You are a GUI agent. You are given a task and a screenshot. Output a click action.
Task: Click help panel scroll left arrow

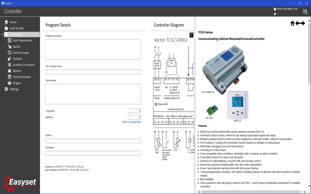click(x=199, y=192)
